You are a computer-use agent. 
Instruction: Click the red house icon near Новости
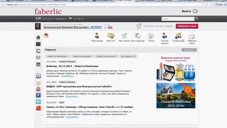tap(46, 36)
